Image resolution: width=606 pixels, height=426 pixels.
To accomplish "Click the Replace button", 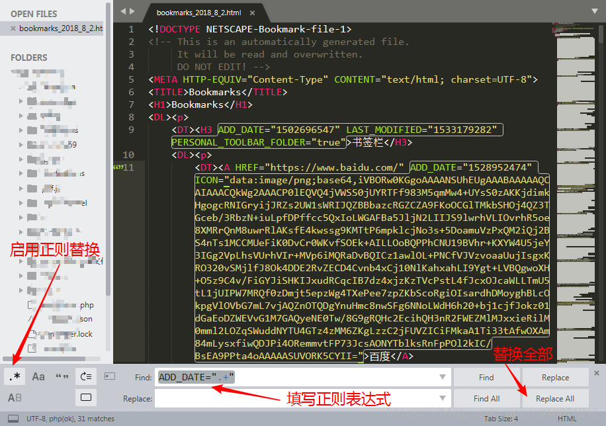I will [555, 377].
